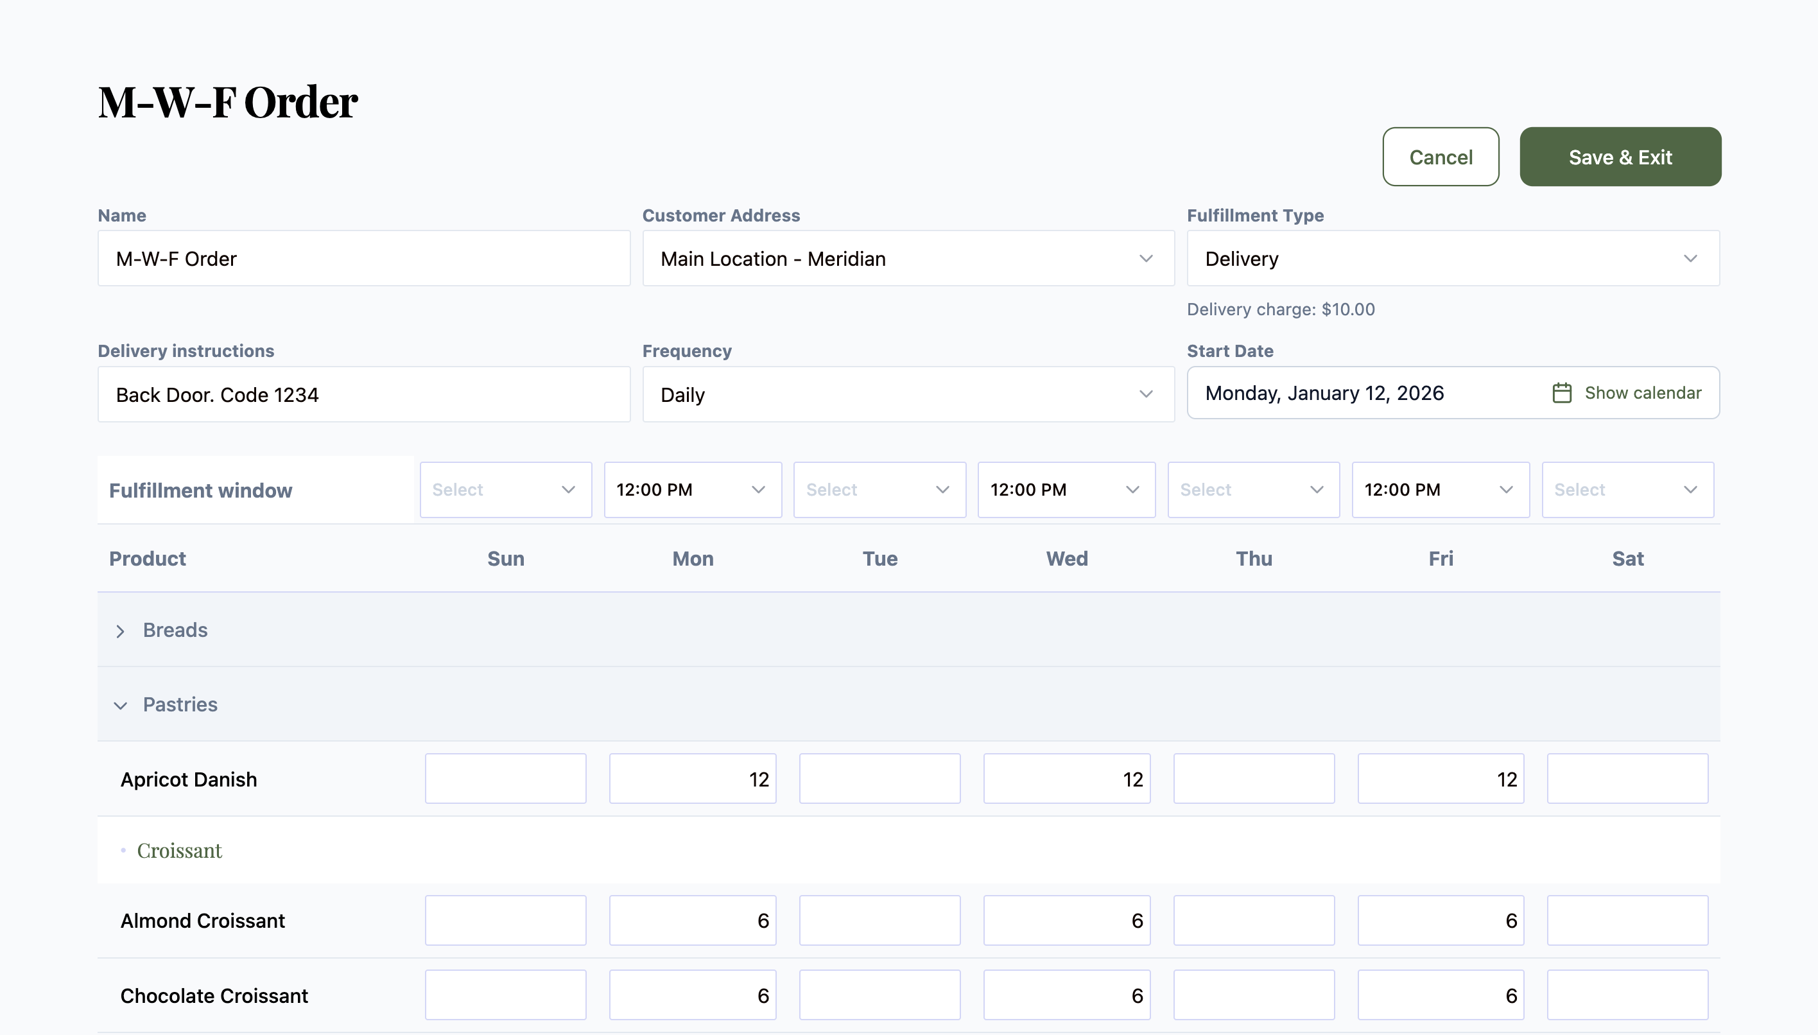
Task: Select the Start Date field
Action: [1351, 392]
